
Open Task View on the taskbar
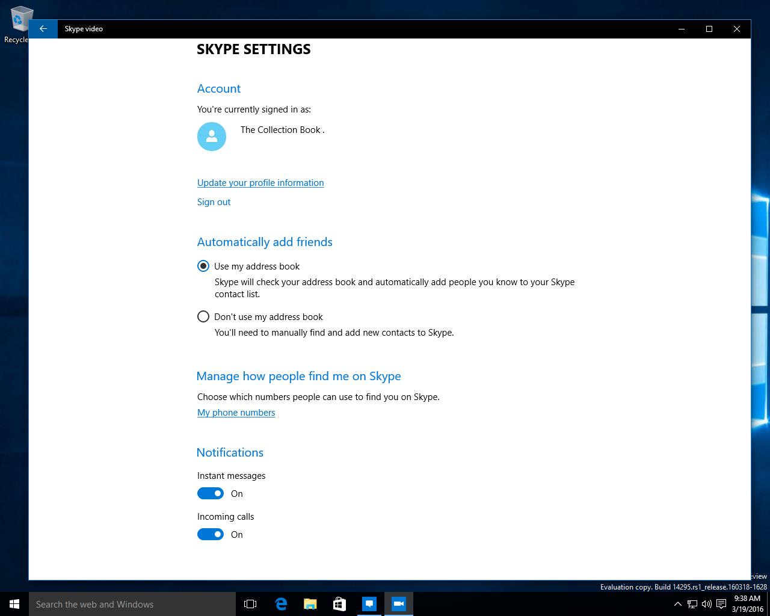click(x=250, y=604)
